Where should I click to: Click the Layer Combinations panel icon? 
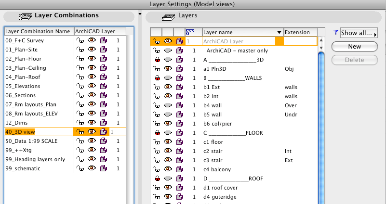tap(25, 17)
